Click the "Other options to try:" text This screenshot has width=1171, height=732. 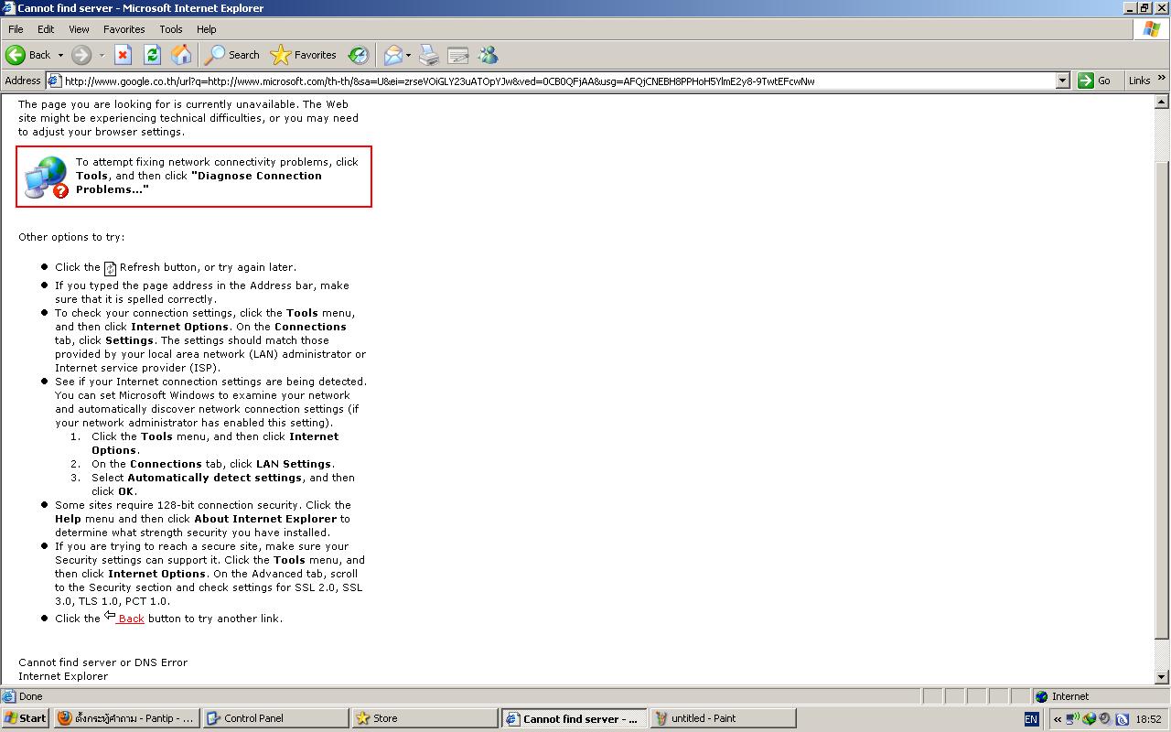[71, 237]
